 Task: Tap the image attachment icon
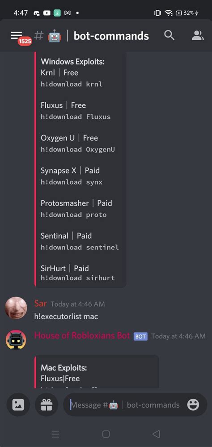click(x=18, y=405)
